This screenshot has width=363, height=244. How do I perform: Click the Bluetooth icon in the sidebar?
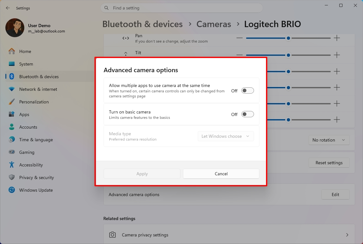point(12,77)
